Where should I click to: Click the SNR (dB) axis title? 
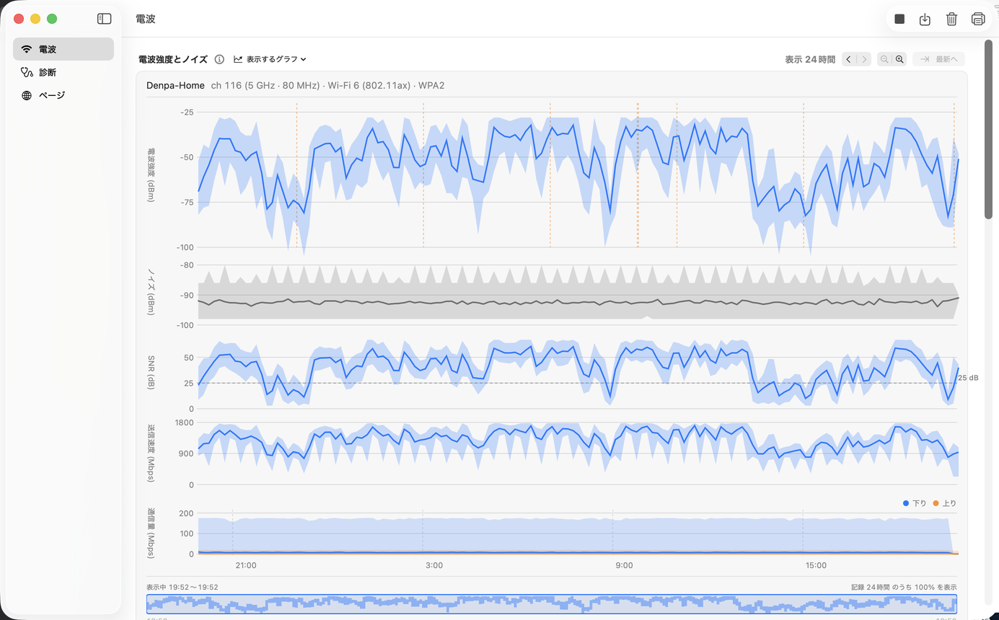(151, 373)
